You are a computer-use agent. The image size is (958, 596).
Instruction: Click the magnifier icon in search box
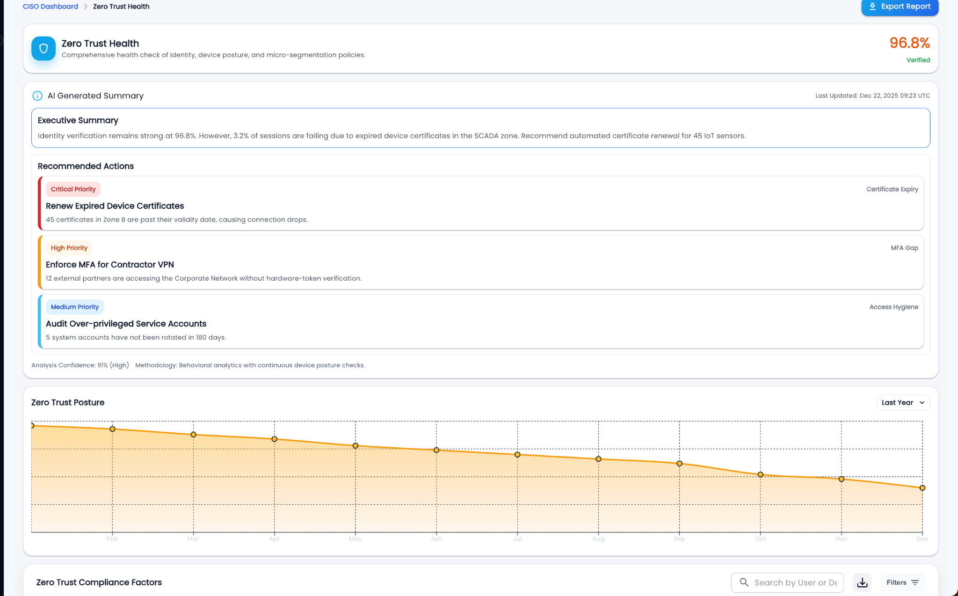[744, 582]
